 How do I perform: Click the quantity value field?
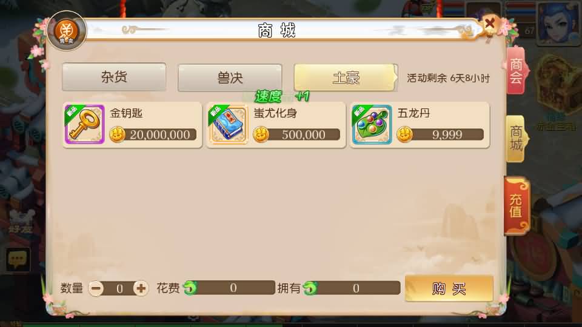coord(119,288)
